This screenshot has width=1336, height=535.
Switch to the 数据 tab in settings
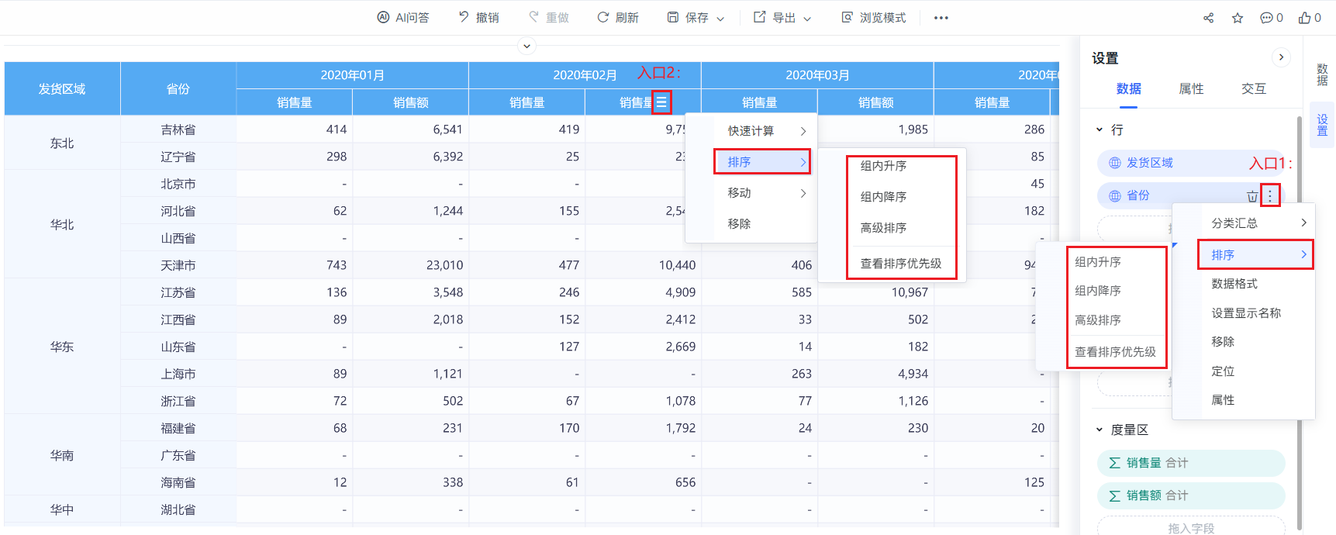tap(1129, 89)
